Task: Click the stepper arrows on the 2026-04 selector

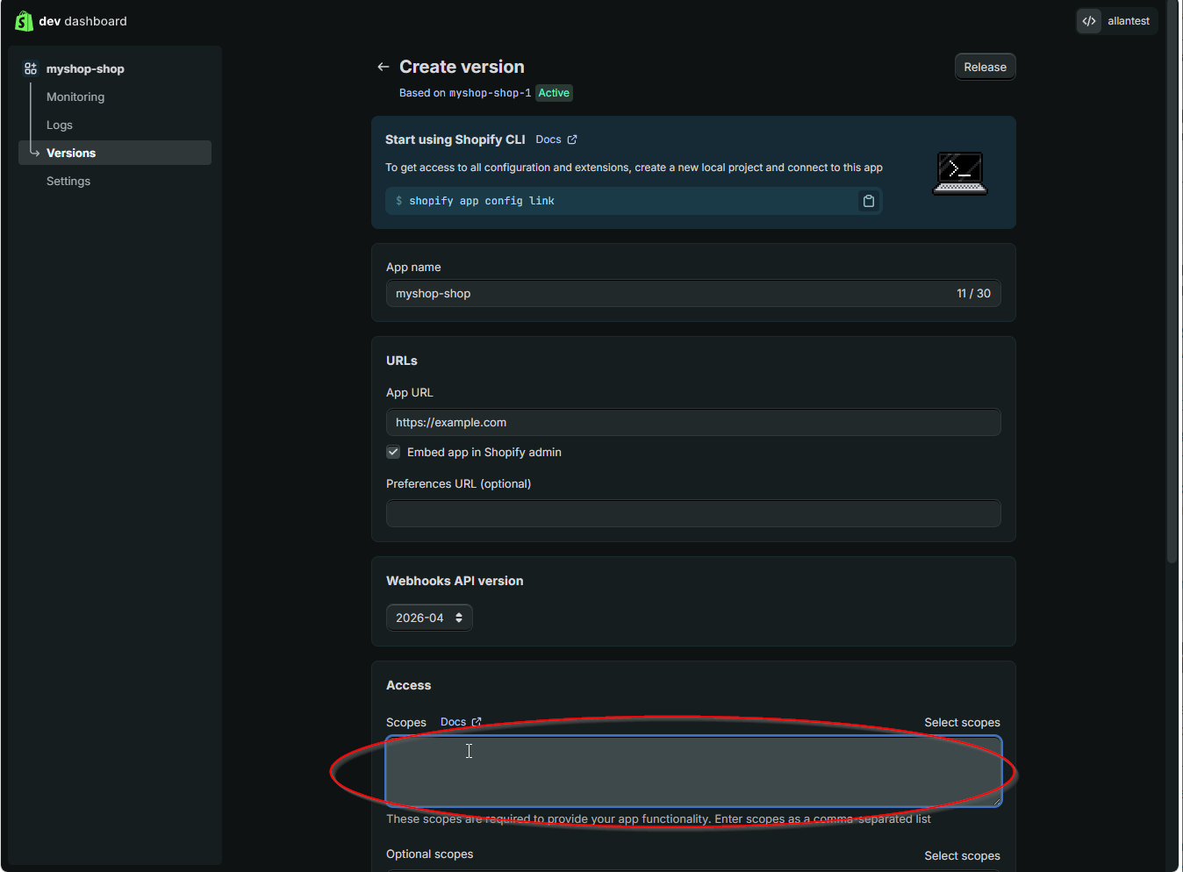Action: point(459,617)
